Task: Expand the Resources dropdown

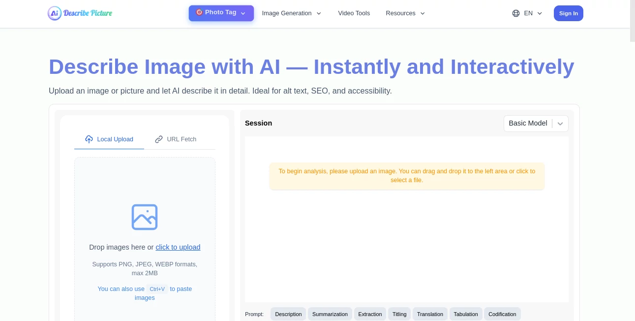Action: (x=405, y=13)
